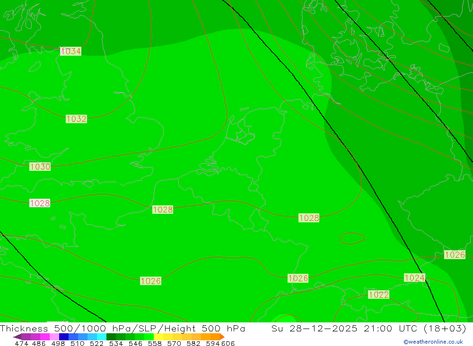473x346 pixels.
Task: Click the 546 legend value
Action: tap(135, 344)
